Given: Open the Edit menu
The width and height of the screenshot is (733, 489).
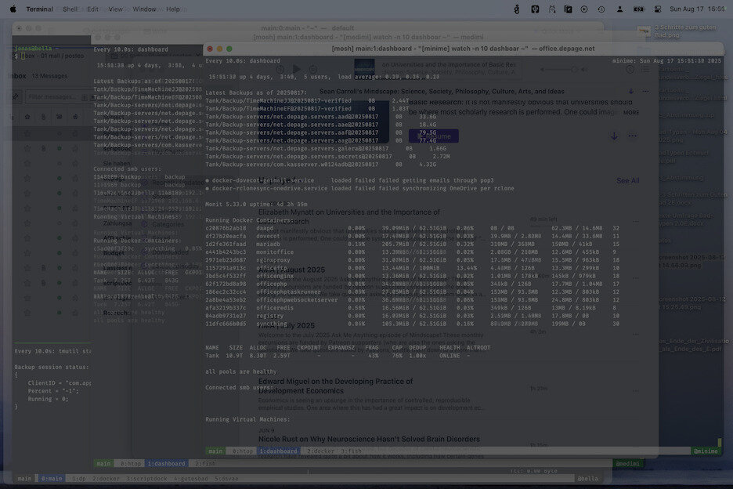Looking at the screenshot, I should 92,9.
